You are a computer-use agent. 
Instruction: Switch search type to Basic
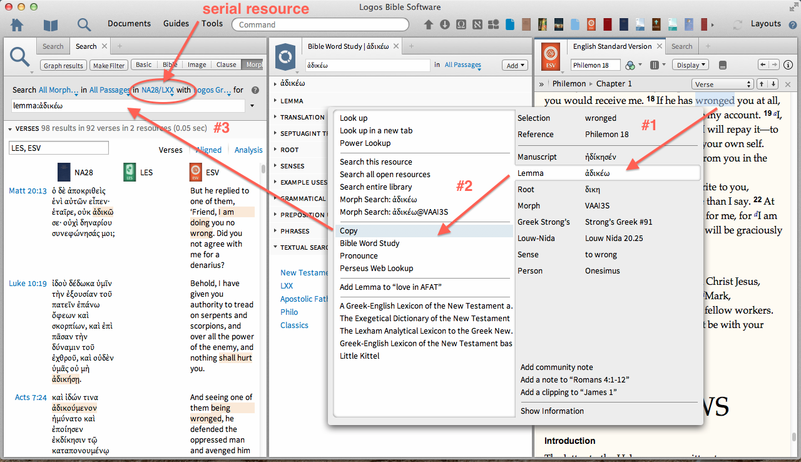tap(144, 64)
